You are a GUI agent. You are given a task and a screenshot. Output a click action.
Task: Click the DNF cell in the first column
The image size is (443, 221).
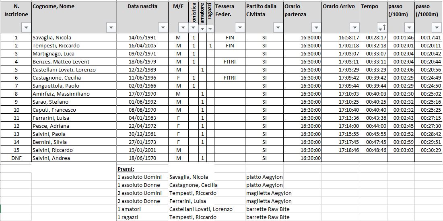click(16, 158)
